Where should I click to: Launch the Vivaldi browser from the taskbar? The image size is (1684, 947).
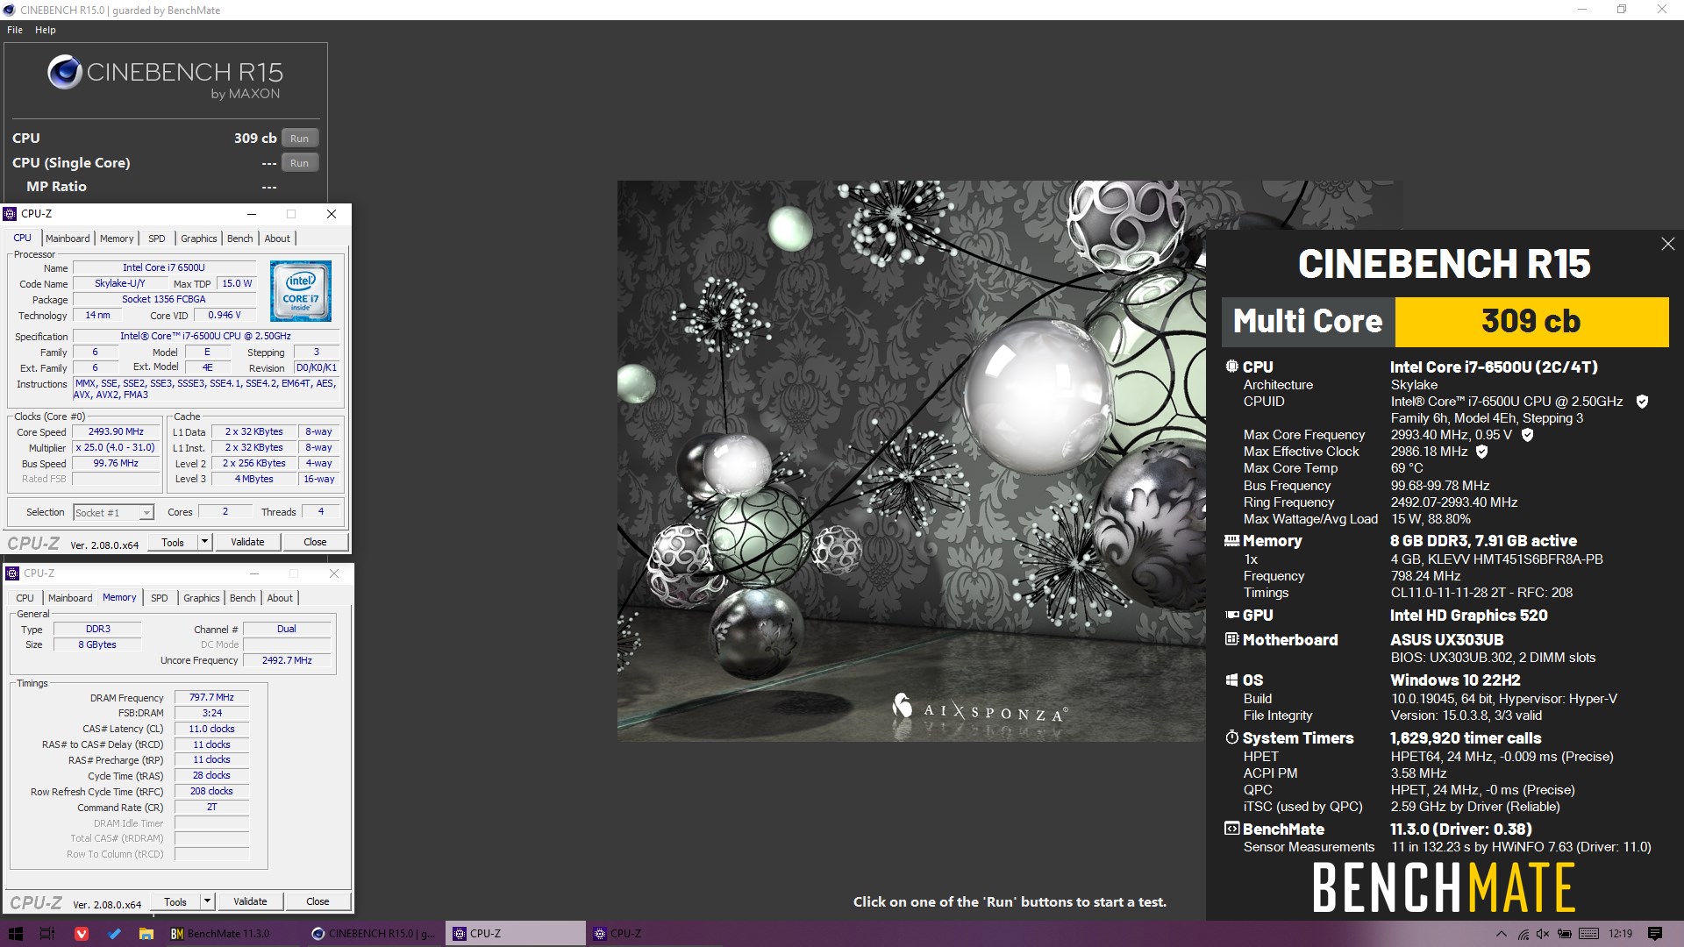(x=81, y=934)
